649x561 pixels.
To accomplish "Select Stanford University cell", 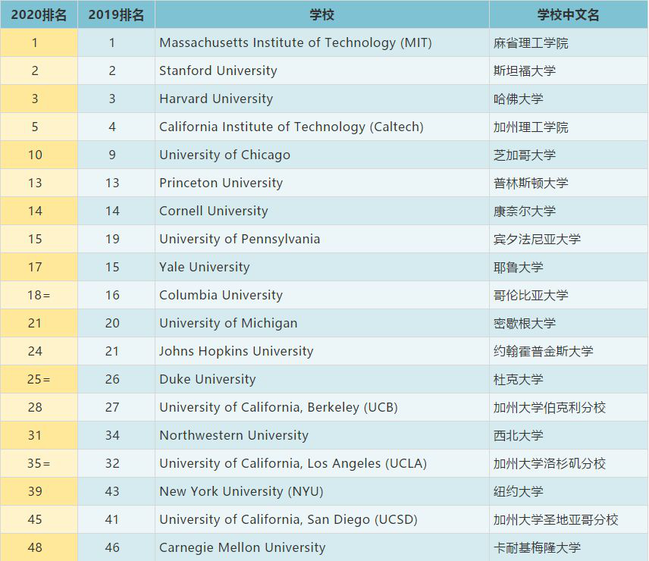I will [322, 71].
